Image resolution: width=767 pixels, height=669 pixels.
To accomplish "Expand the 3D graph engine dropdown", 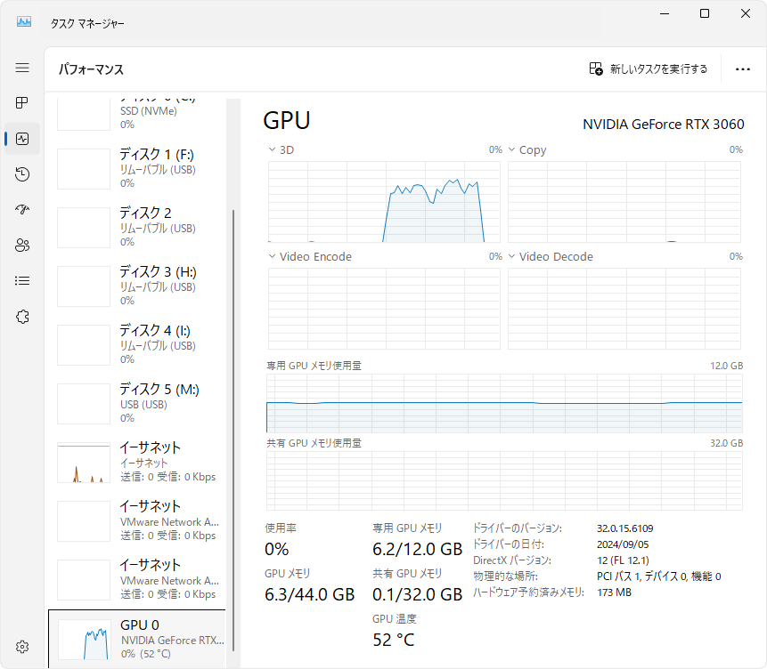I will coord(282,150).
